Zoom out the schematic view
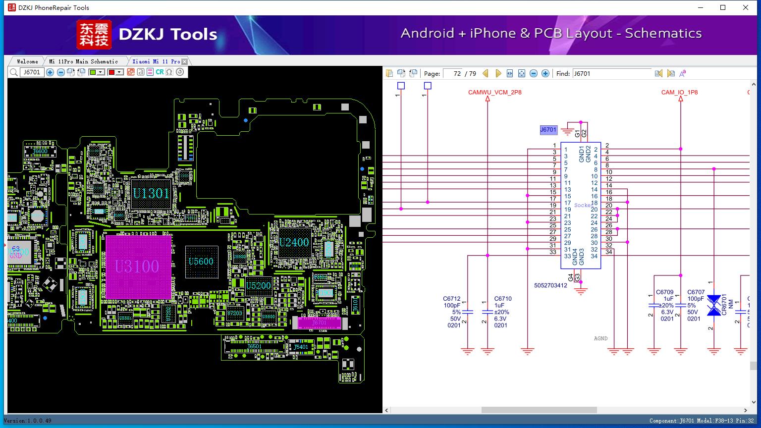This screenshot has width=761, height=428. (x=534, y=73)
